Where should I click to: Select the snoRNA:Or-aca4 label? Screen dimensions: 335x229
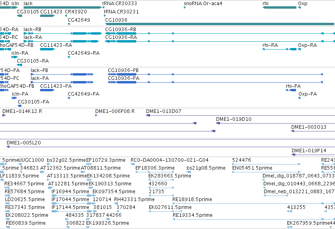click(x=203, y=4)
